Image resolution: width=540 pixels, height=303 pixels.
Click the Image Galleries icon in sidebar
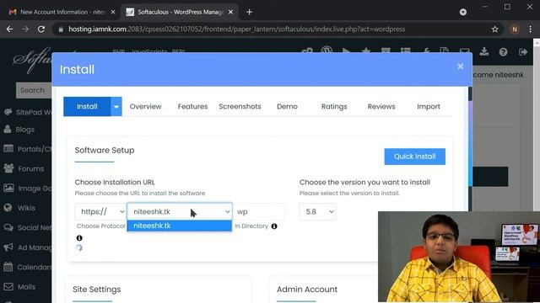8,188
